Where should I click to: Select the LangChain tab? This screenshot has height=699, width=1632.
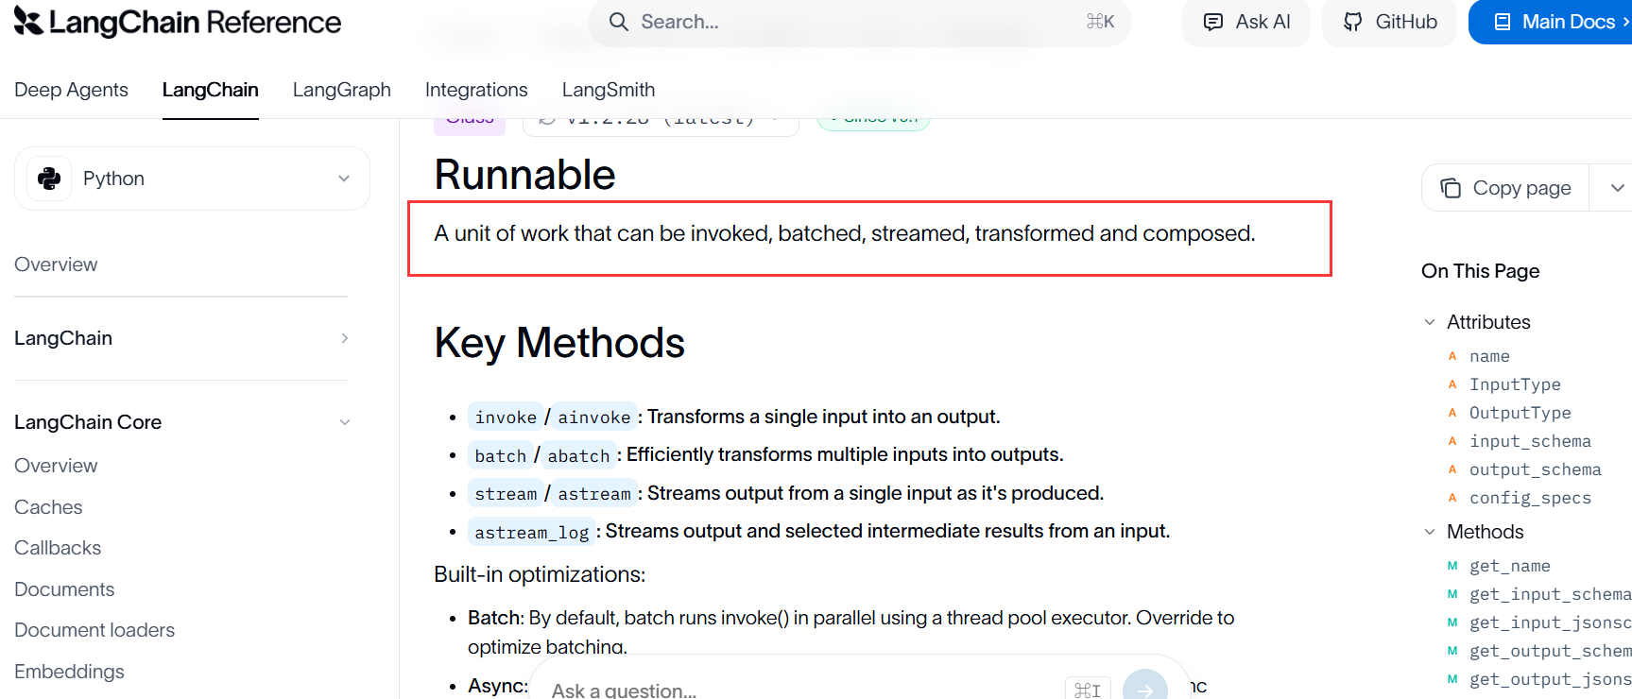[x=211, y=90]
